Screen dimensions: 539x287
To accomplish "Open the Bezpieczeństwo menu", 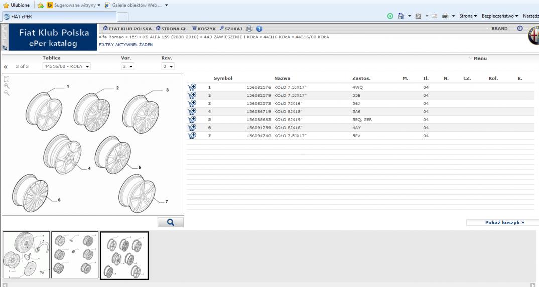I will 500,16.
